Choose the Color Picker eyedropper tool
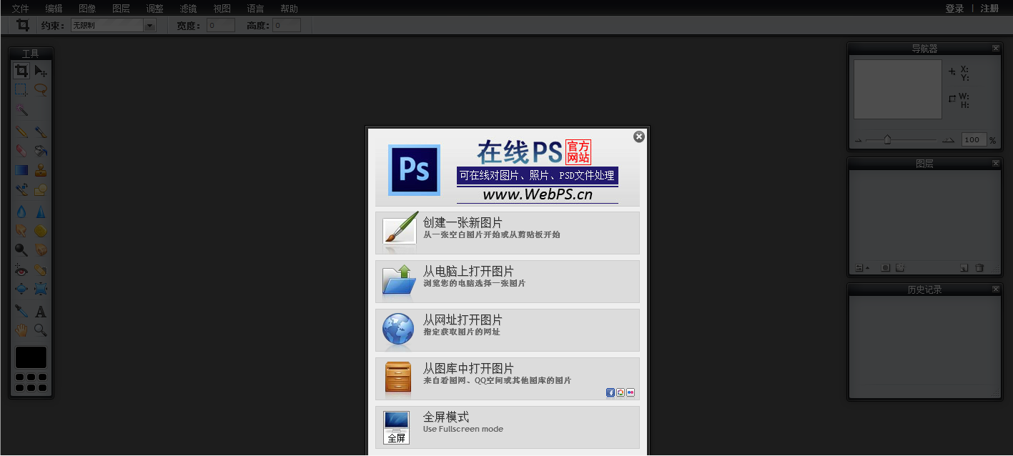The image size is (1013, 456). [x=21, y=312]
